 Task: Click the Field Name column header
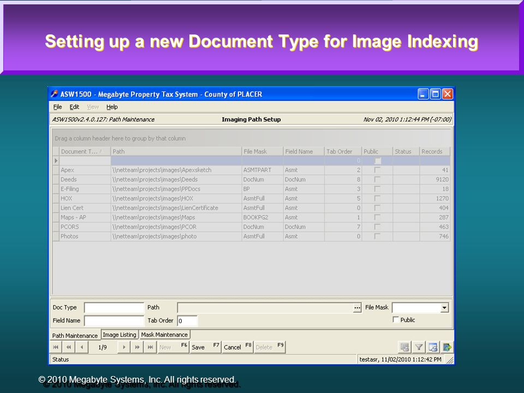304,151
